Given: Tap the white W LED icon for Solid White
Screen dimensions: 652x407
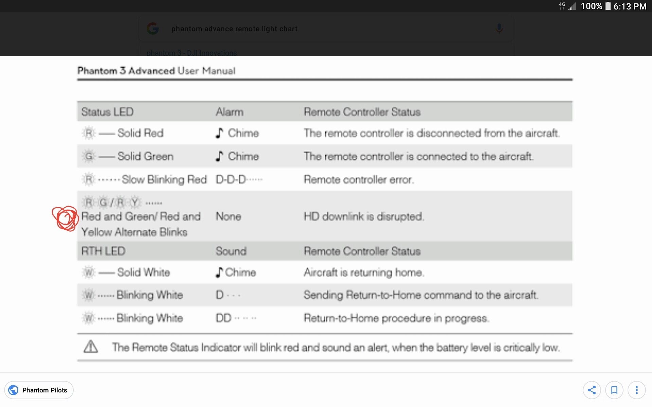Looking at the screenshot, I should point(89,272).
